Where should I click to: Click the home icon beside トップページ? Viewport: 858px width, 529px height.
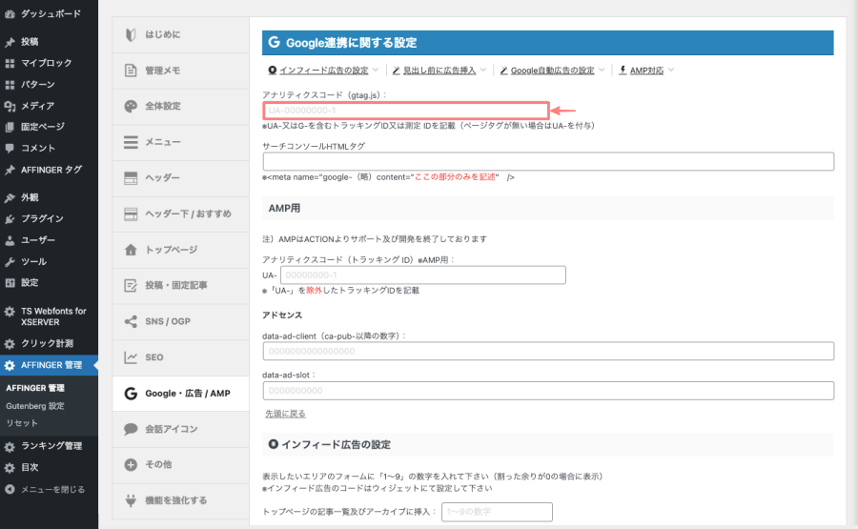131,250
